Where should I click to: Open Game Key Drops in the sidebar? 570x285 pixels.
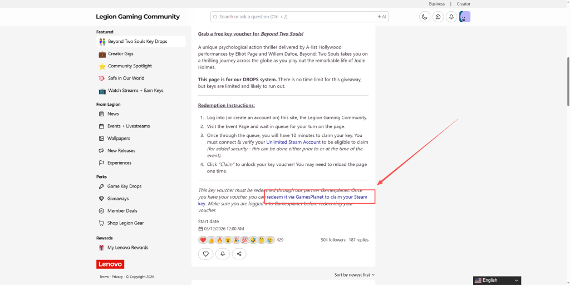[124, 186]
